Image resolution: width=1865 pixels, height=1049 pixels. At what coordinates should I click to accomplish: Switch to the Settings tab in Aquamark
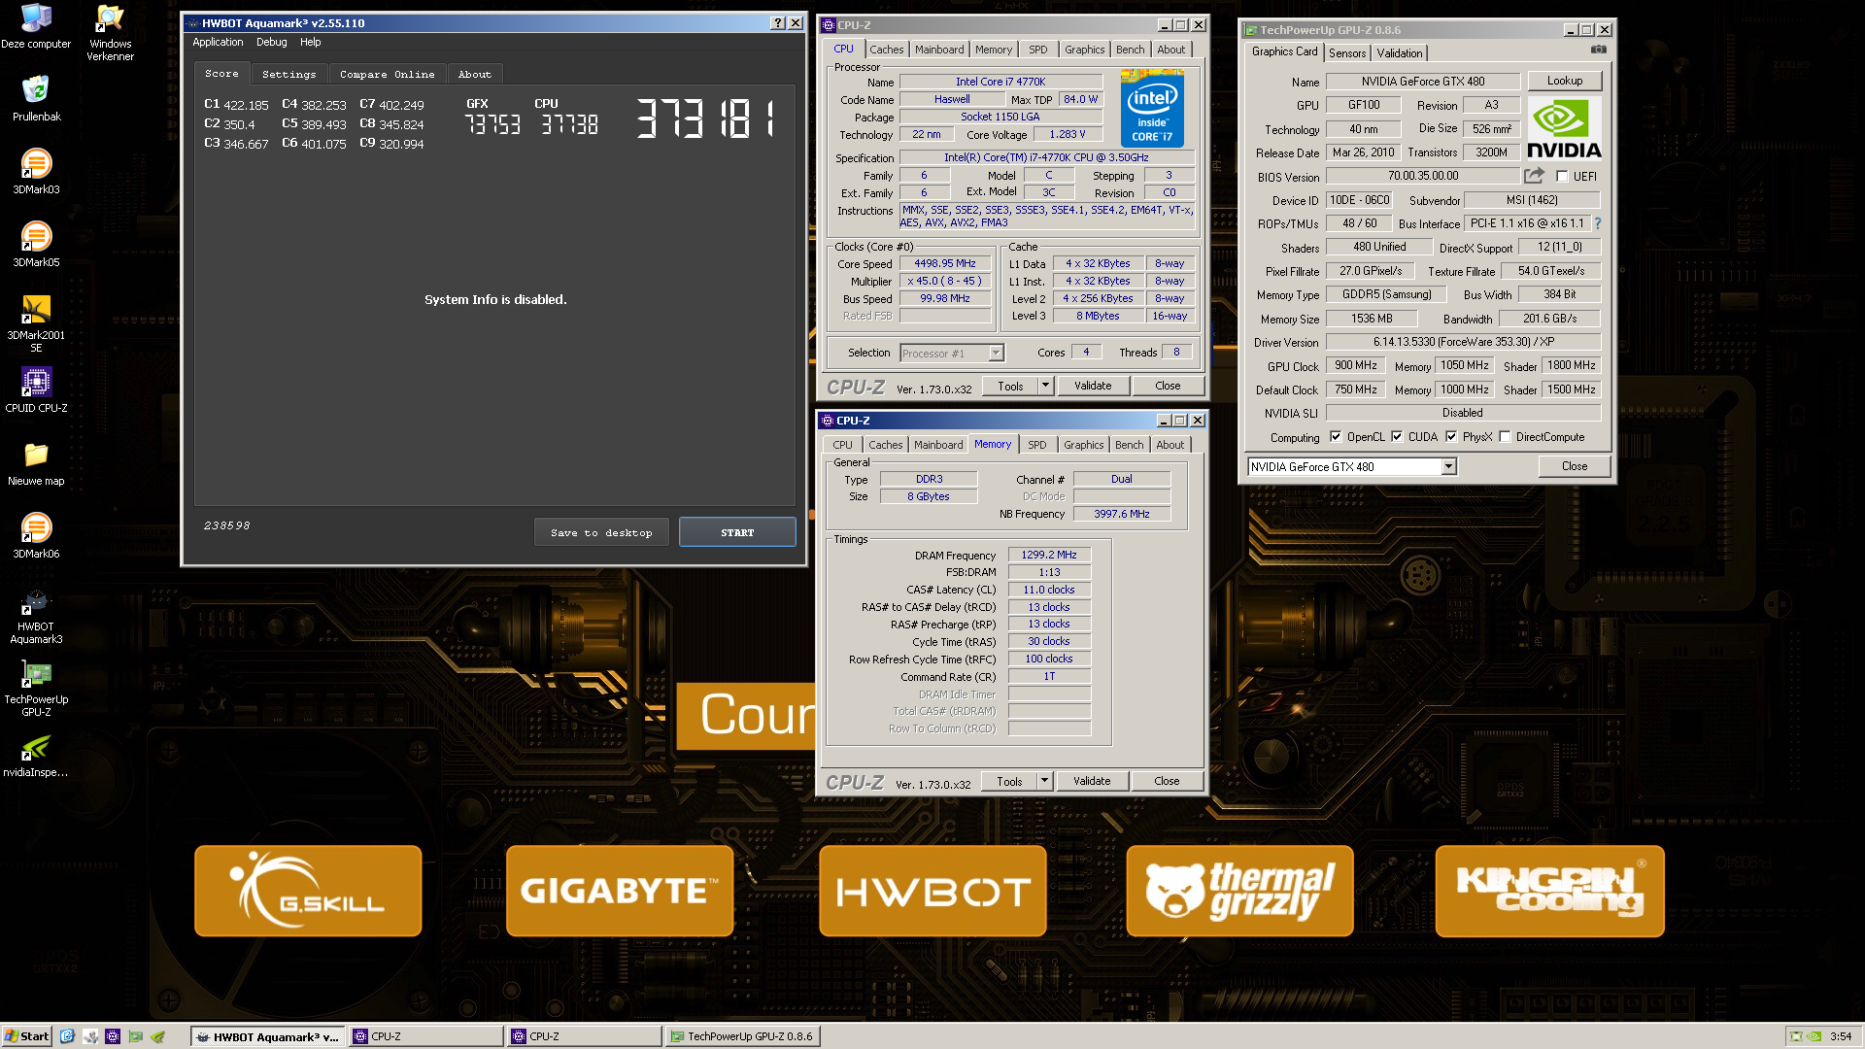[288, 74]
